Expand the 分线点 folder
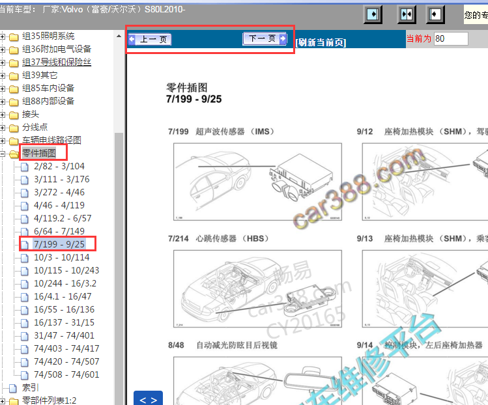 [x=3, y=128]
